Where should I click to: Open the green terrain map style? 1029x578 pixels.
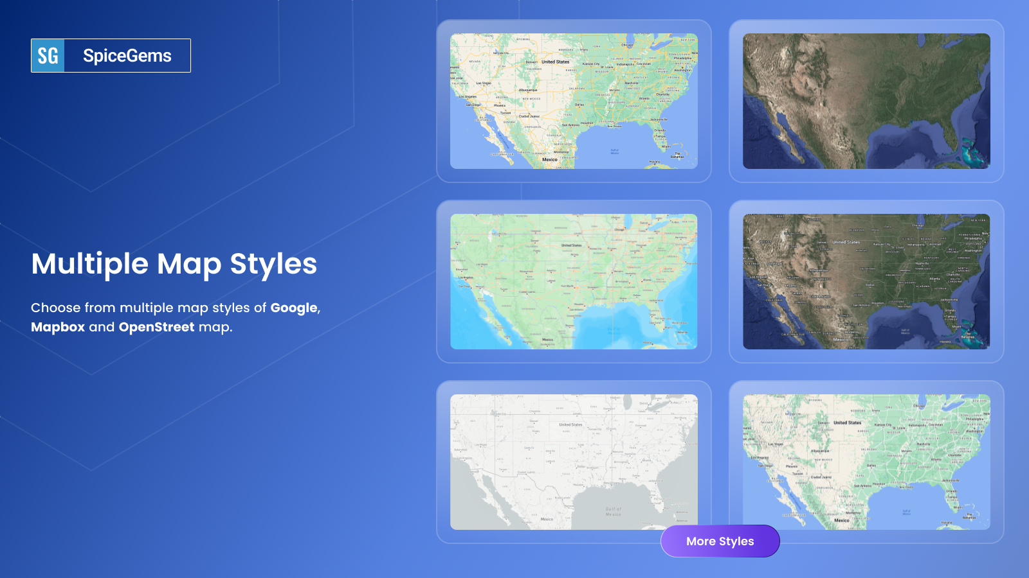click(865, 460)
